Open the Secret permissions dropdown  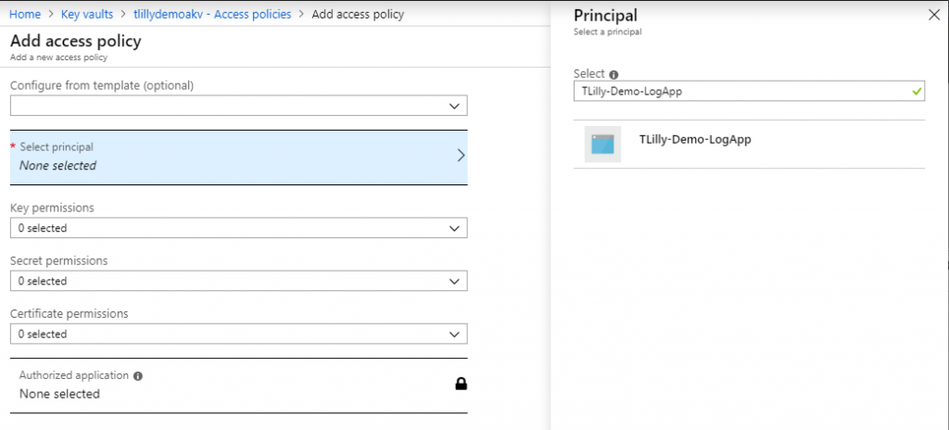tap(238, 281)
